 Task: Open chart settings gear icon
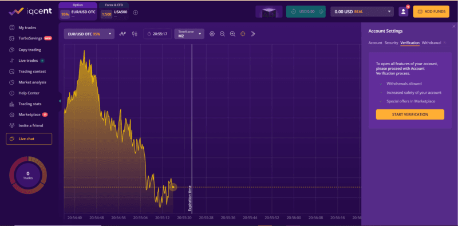[x=212, y=34]
